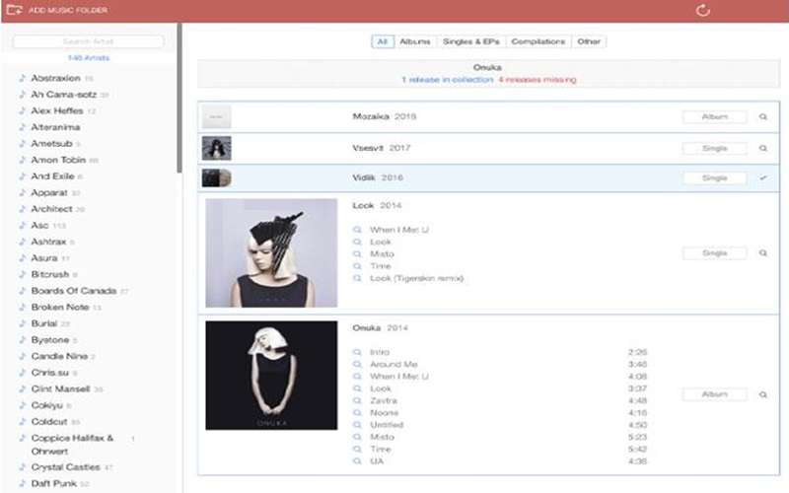Click the Single type button for Vsesvit

(x=714, y=149)
